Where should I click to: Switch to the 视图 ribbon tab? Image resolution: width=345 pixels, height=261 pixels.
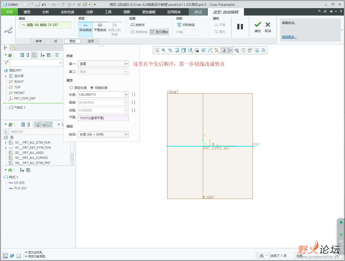pyautogui.click(x=127, y=12)
